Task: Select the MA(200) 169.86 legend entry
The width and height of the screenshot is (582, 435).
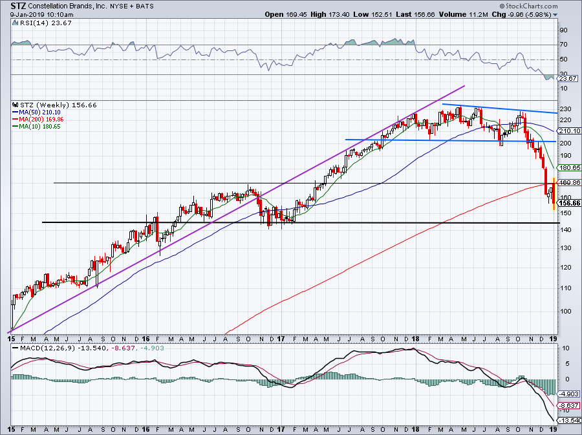Action: (x=38, y=120)
